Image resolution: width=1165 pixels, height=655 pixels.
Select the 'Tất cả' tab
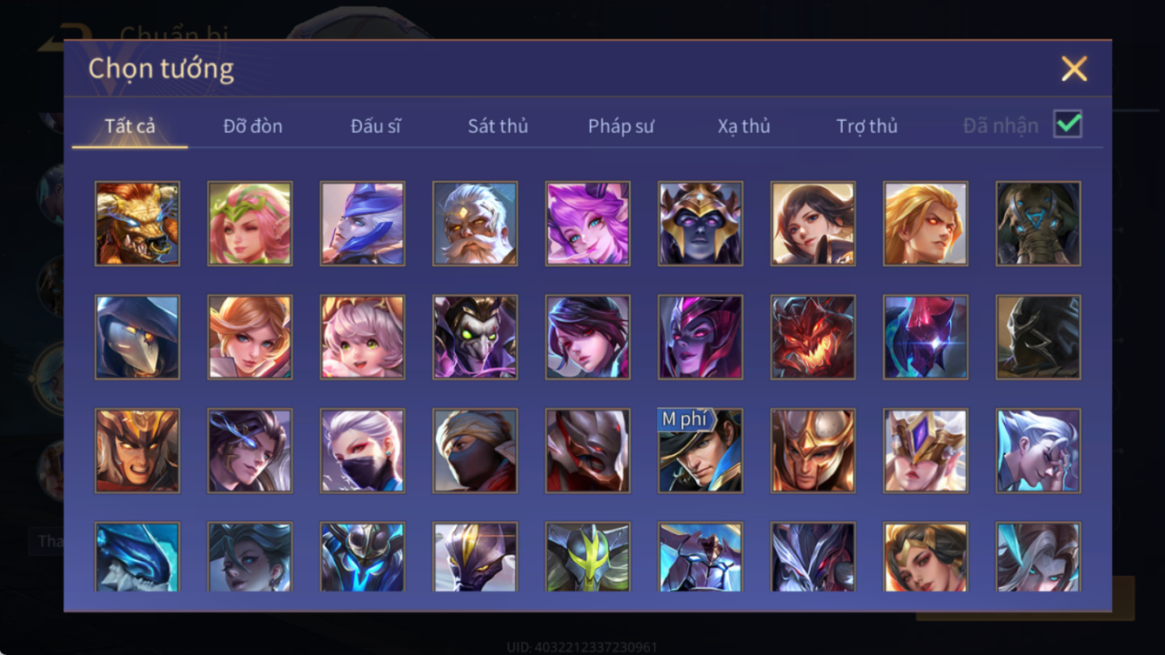pos(130,126)
